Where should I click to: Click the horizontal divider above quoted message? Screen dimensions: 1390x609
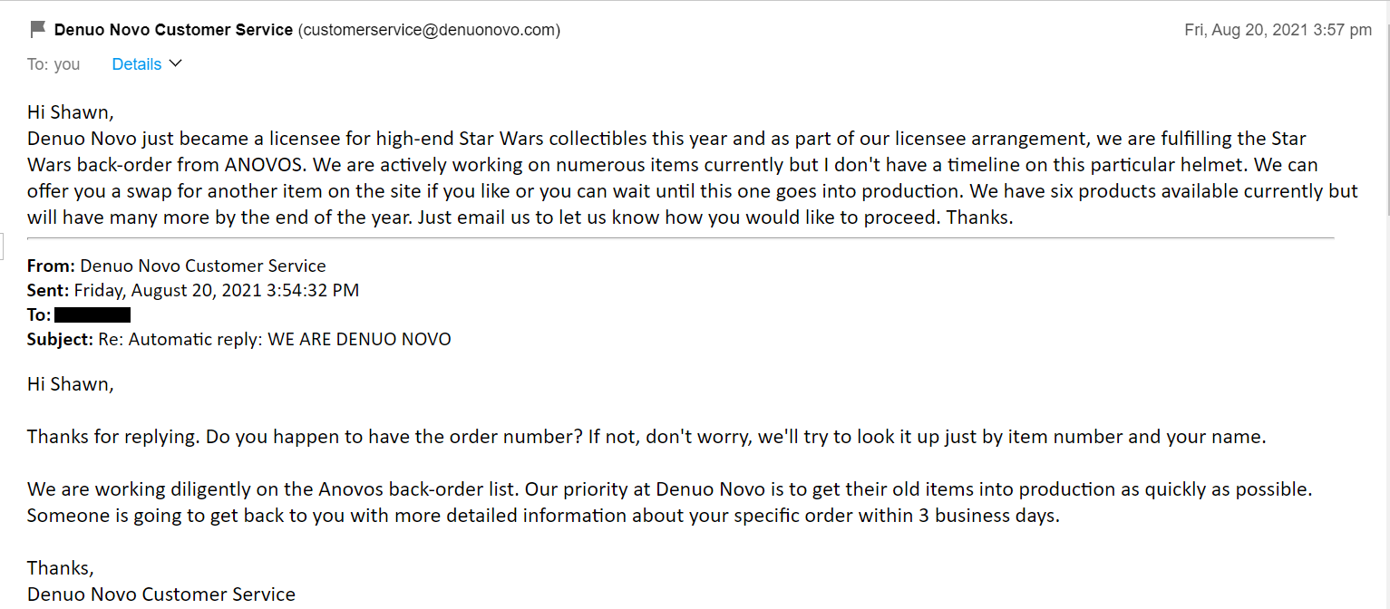tap(681, 238)
